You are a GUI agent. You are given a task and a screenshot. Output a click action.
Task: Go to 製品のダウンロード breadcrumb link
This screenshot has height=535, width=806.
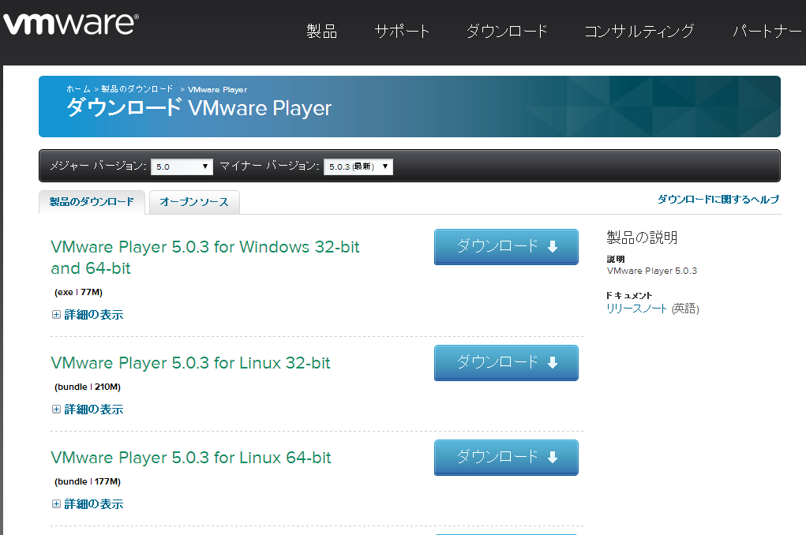click(x=137, y=89)
